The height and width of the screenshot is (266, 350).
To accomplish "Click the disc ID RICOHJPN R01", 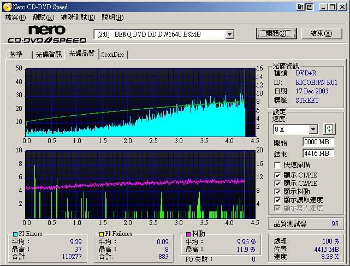I will pyautogui.click(x=316, y=82).
